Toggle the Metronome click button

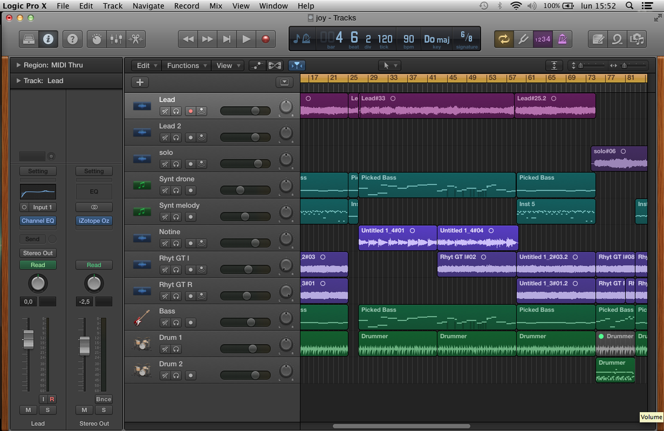point(562,39)
